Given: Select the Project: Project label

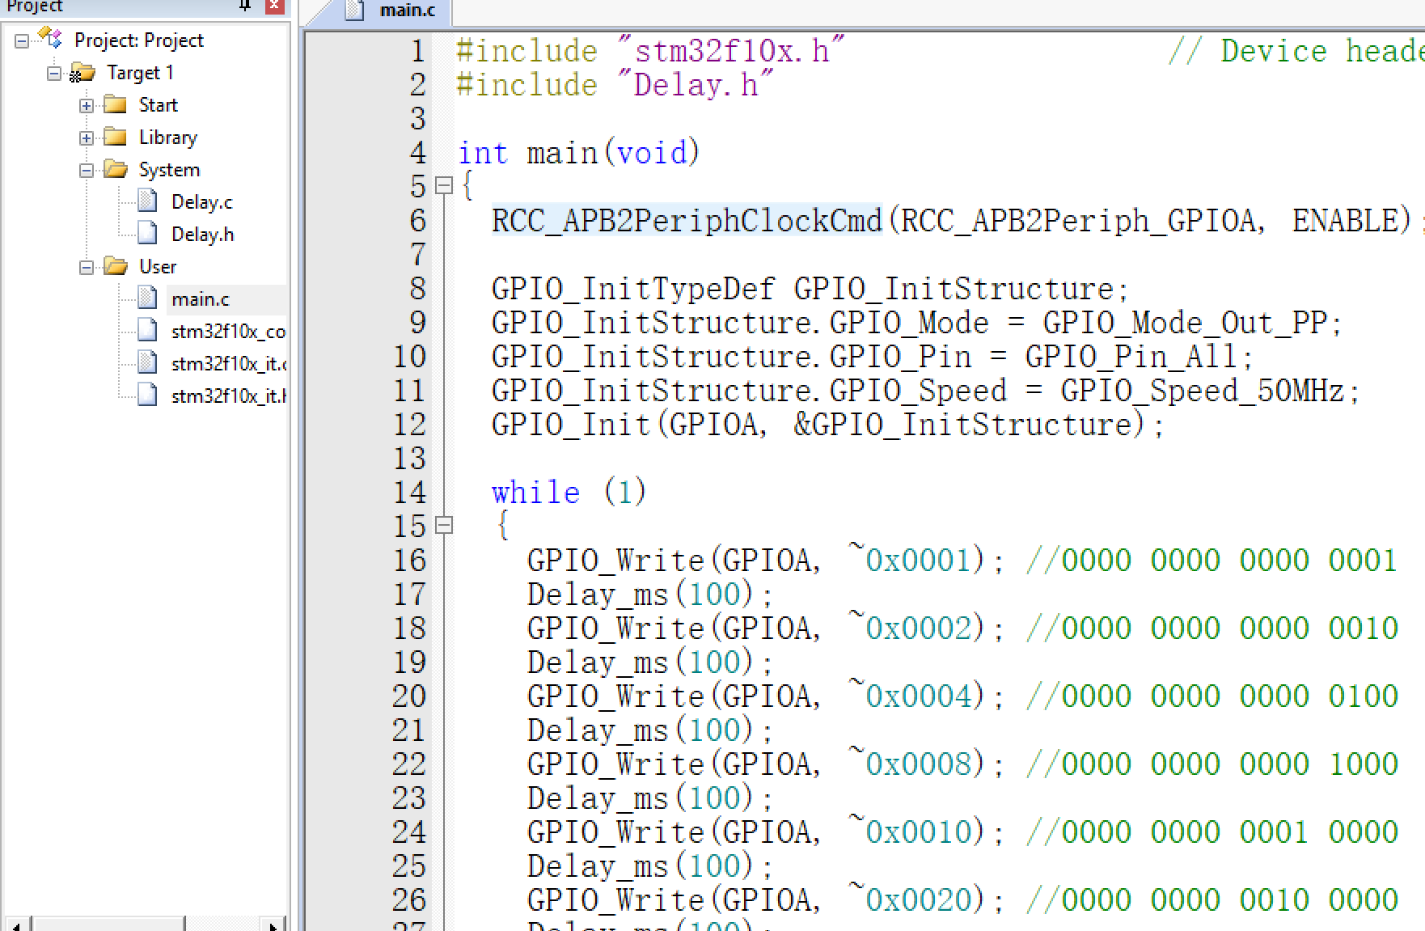Looking at the screenshot, I should pos(139,40).
